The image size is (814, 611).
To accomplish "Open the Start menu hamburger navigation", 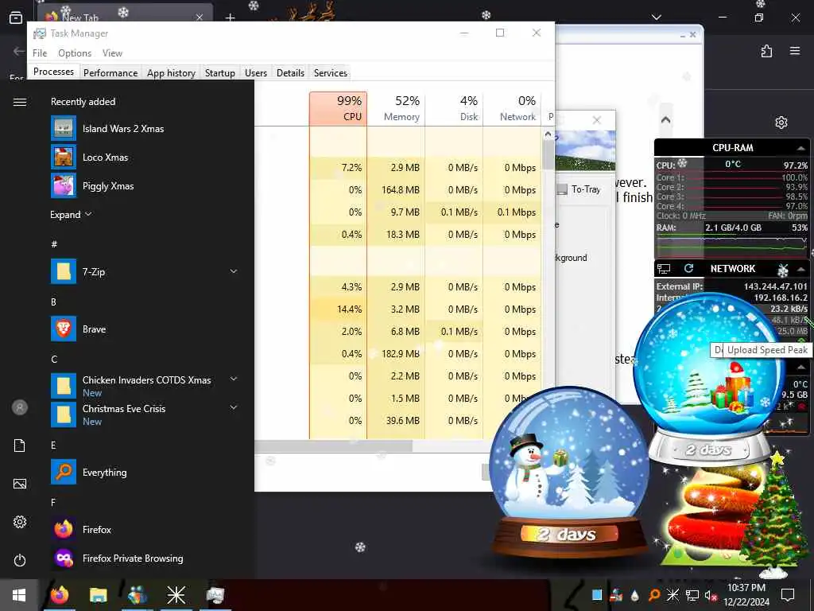I will point(20,102).
